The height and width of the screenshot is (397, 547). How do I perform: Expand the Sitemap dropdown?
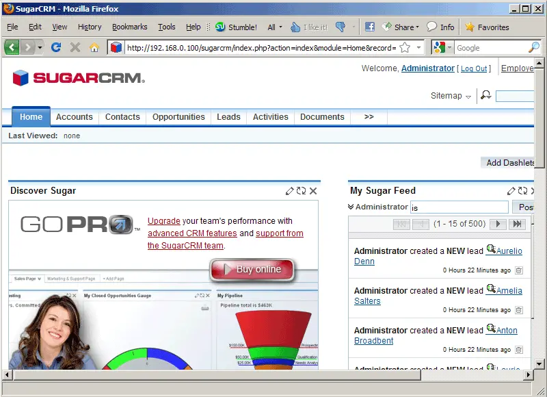click(451, 96)
